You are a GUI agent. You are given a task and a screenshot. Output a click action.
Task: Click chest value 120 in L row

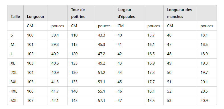click(x=74, y=54)
